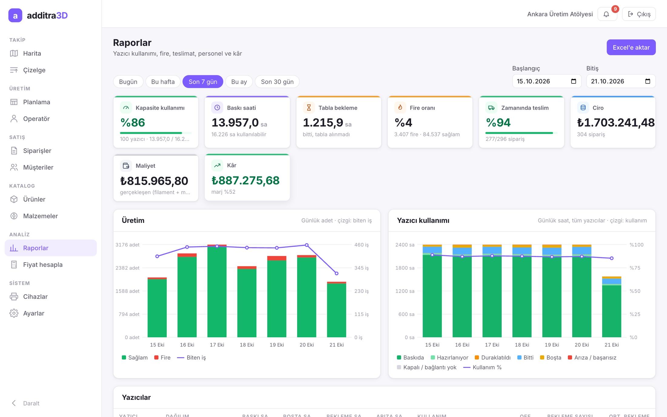Click the Malzemeler spool icon

click(x=14, y=216)
